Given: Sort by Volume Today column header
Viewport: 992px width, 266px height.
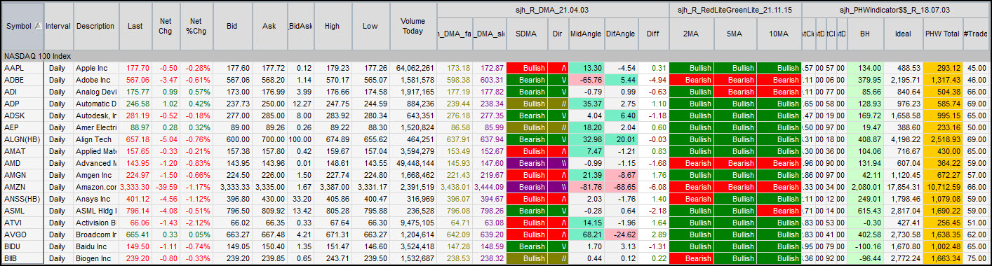Looking at the screenshot, I should point(413,26).
